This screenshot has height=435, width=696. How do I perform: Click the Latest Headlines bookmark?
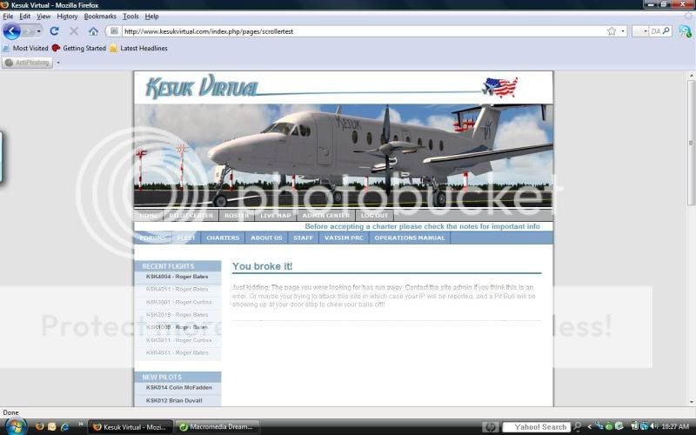point(144,49)
